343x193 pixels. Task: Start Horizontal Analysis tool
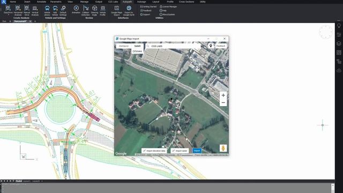pos(18,10)
